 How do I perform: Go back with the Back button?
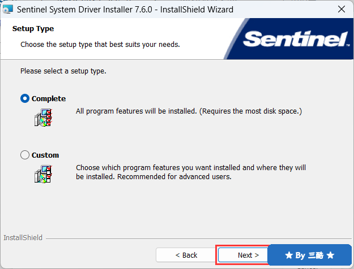point(186,255)
